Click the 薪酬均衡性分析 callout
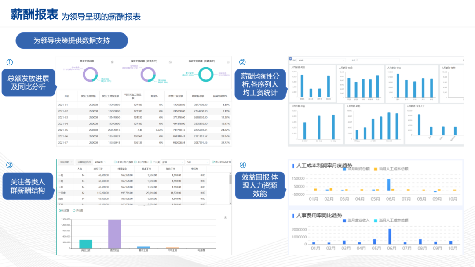The image size is (475, 267). coord(260,84)
